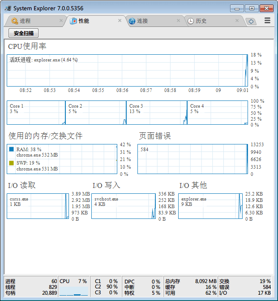Click the blue RAM legend swatch
The width and height of the screenshot is (278, 301).
pyautogui.click(x=11, y=149)
